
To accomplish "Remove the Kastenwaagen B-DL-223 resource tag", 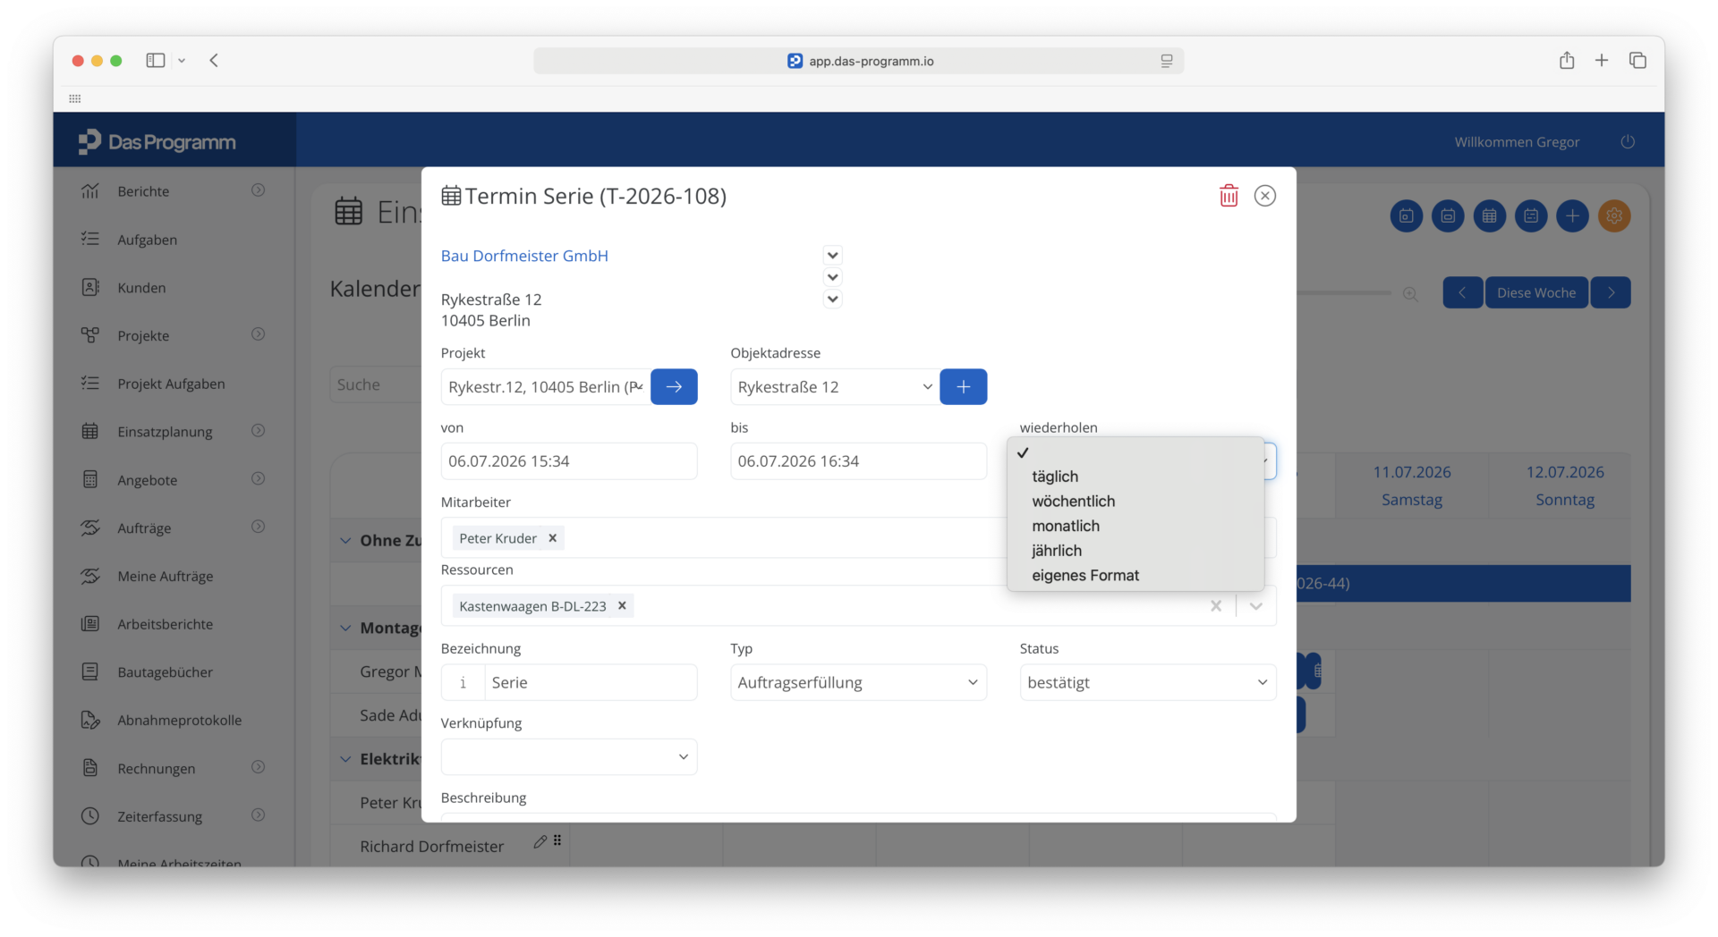I will pos(622,606).
